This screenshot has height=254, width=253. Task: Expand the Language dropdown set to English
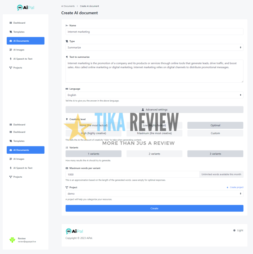coord(154,95)
